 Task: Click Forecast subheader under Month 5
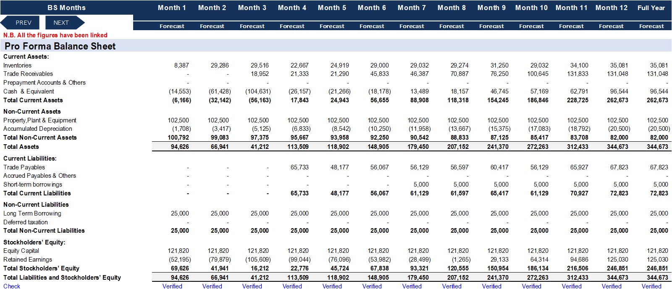pos(332,26)
